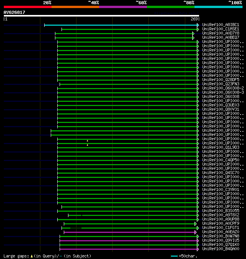The width and height of the screenshot is (246, 259).
Task: Select the UniRef100_Q3UE03 label
Action: [221, 105]
